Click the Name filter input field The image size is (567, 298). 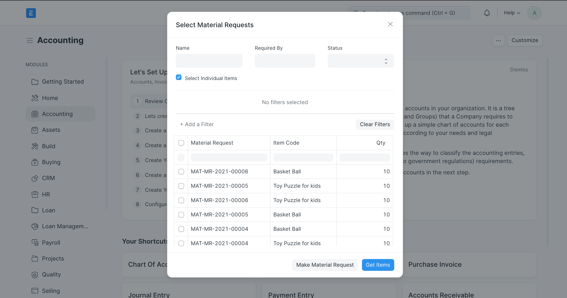(x=209, y=61)
